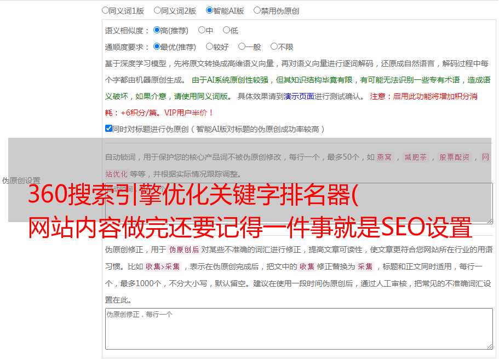Select the 同义词2版 radio option
The width and height of the screenshot is (499, 360).
point(157,10)
